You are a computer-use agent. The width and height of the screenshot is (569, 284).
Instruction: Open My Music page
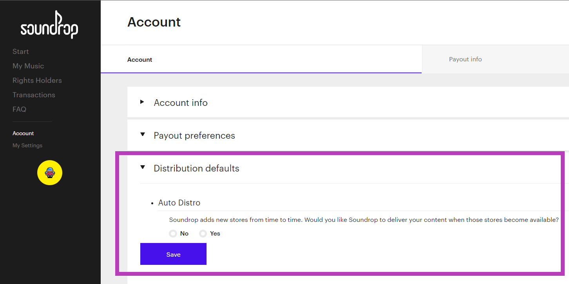pos(28,66)
